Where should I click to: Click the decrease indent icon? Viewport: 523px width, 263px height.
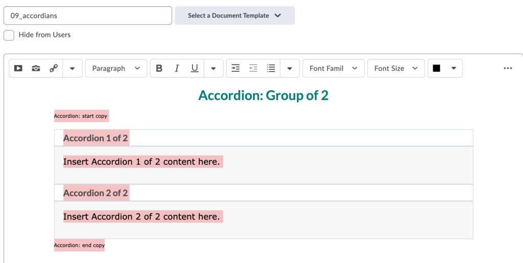(x=253, y=68)
